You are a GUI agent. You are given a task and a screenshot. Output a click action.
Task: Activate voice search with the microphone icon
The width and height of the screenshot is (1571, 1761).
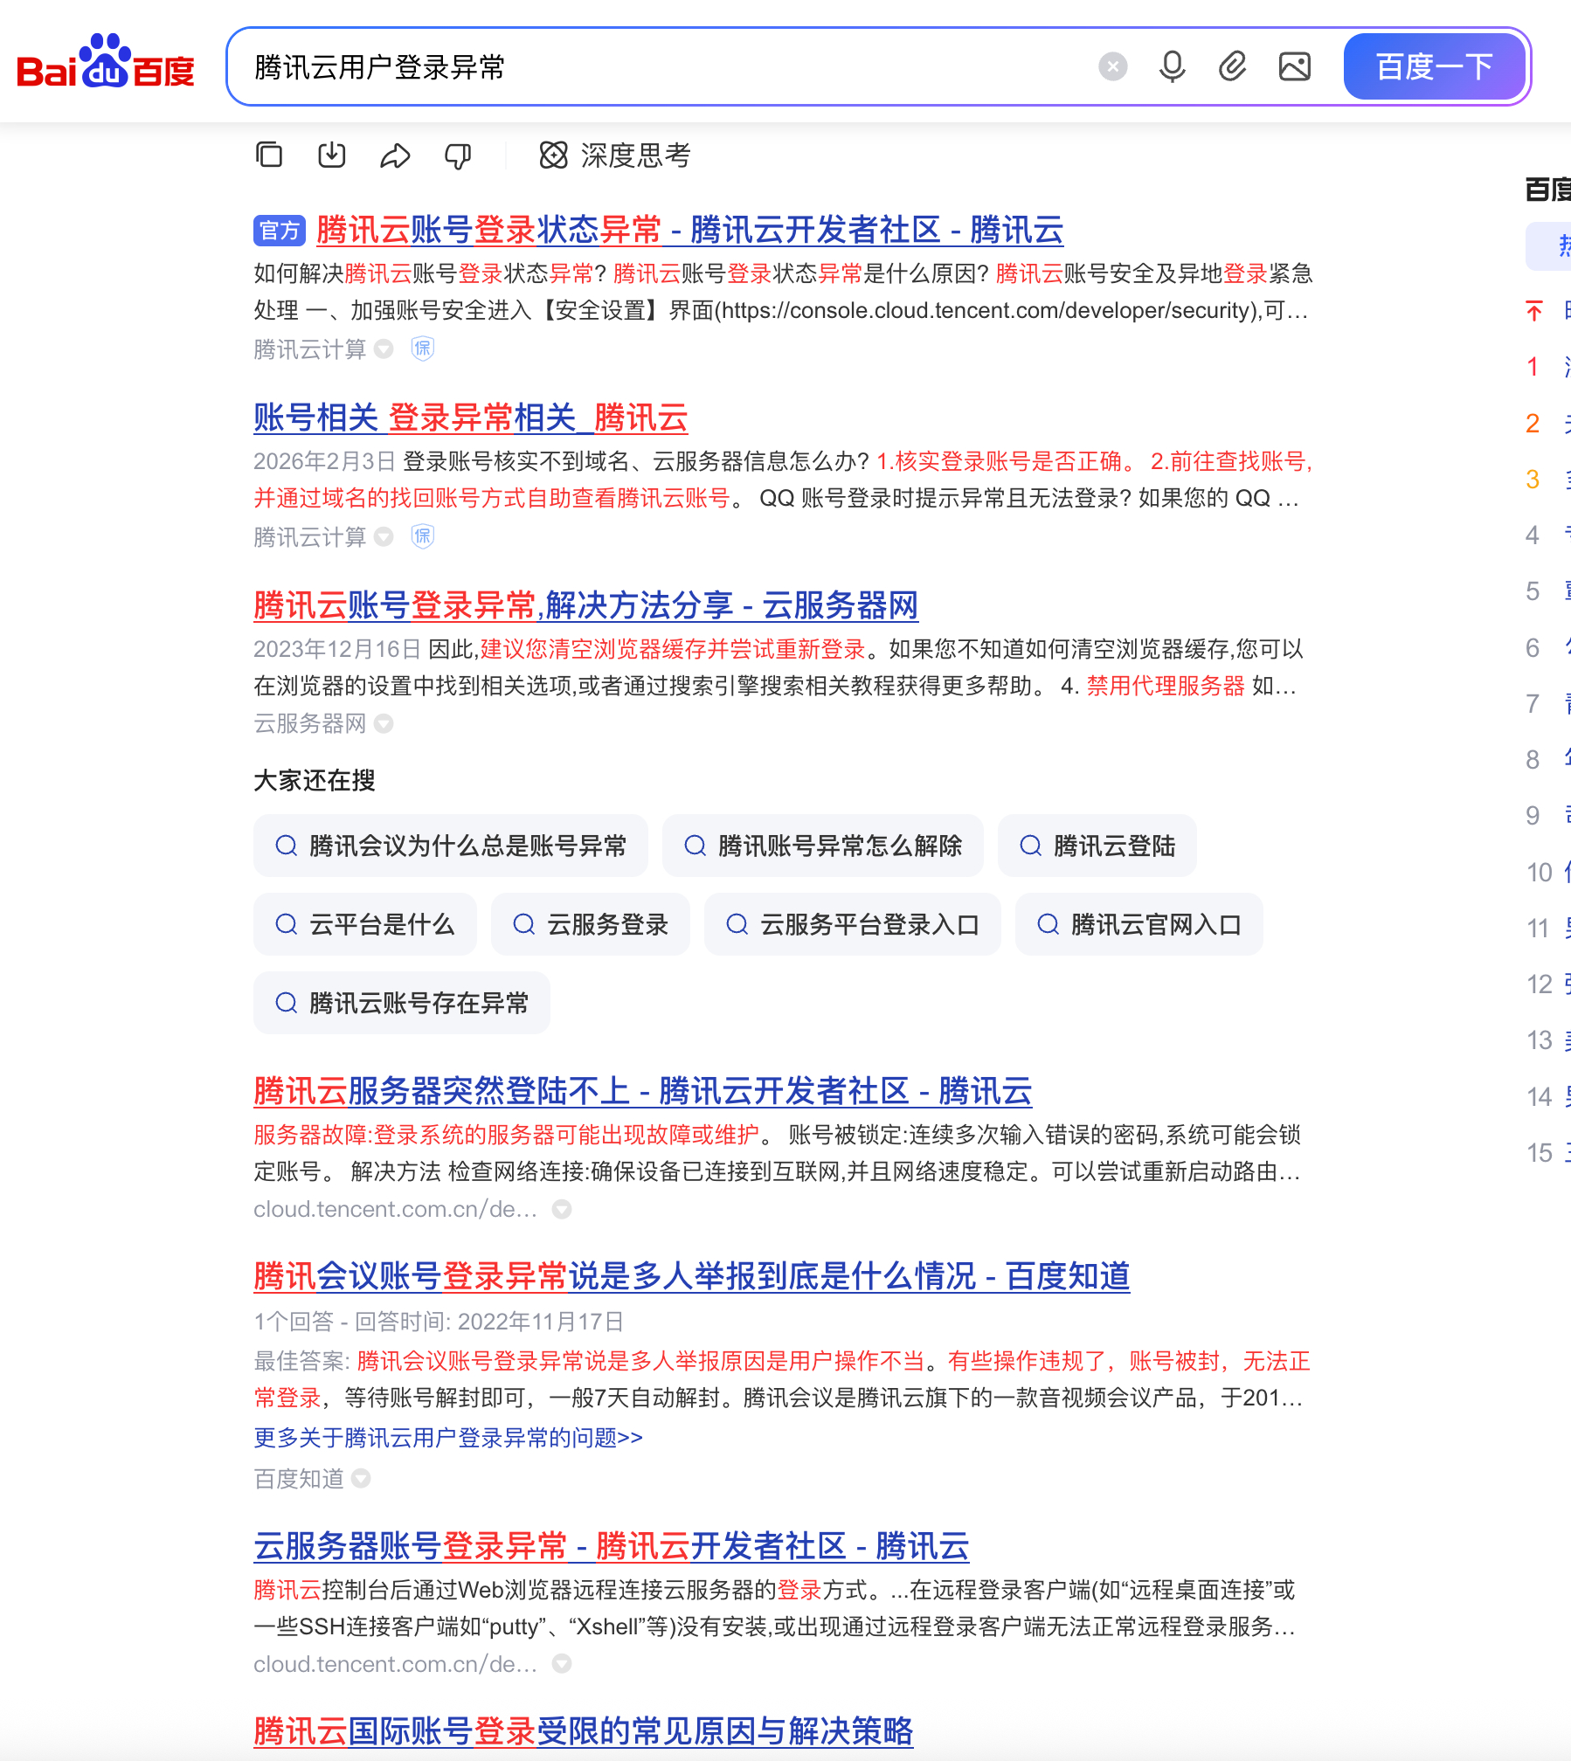coord(1173,66)
